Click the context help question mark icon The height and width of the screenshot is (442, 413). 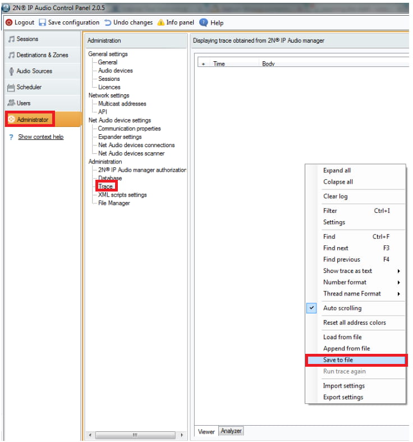tap(11, 137)
